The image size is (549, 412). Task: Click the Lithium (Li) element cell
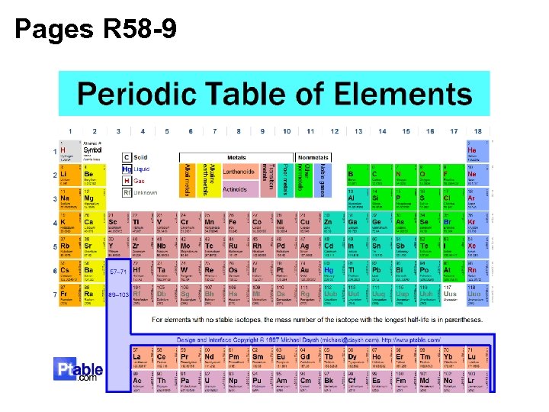(x=69, y=175)
